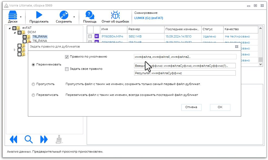The height and width of the screenshot is (160, 268).
Task: Maximize the Volga Ultimate window
Action: (255, 6)
